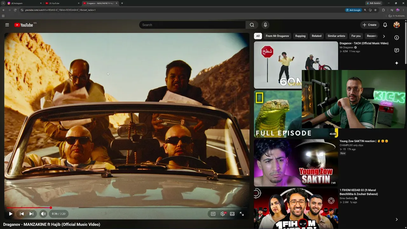Image resolution: width=407 pixels, height=229 pixels.
Task: Open the browser zoom magnifier icon
Action: coord(365,10)
